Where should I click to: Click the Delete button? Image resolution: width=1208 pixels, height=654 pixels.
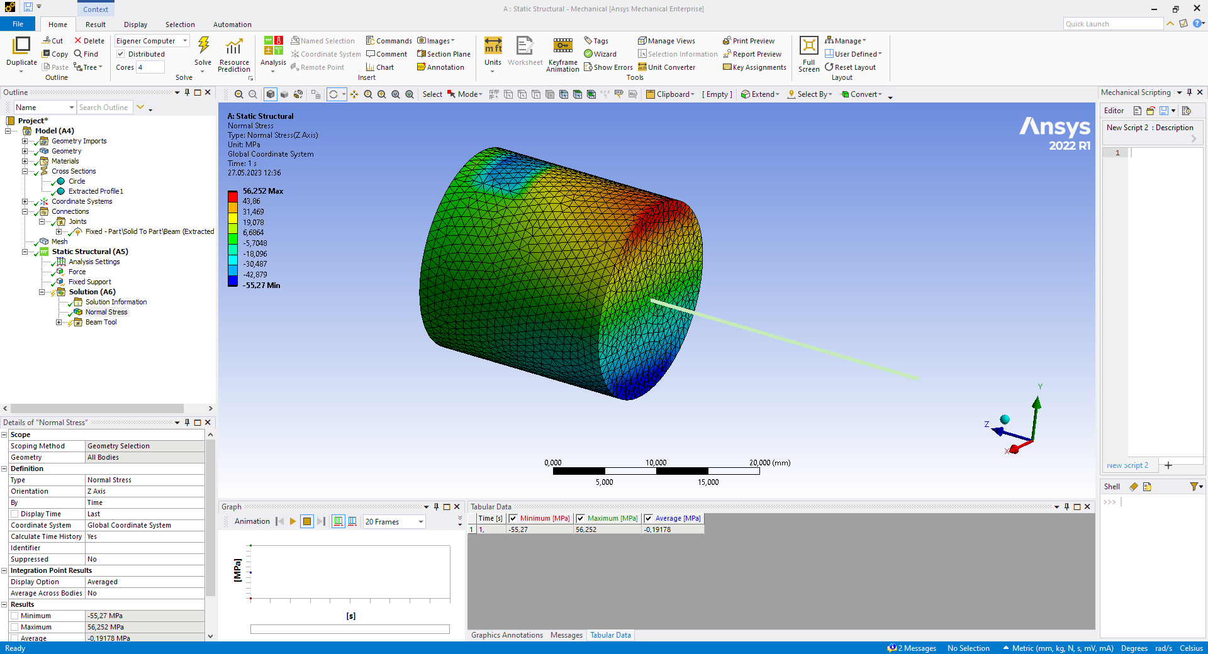89,41
